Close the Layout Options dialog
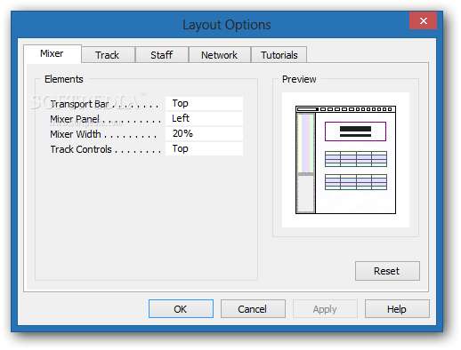 pyautogui.click(x=423, y=20)
